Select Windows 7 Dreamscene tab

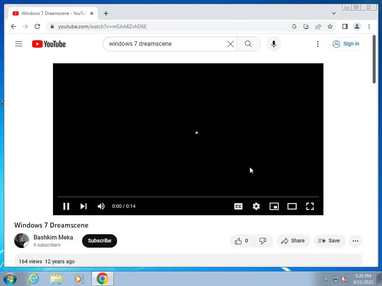[53, 13]
